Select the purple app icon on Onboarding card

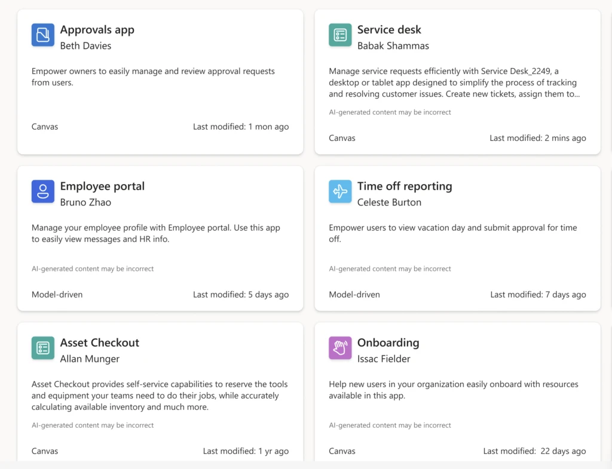(339, 348)
